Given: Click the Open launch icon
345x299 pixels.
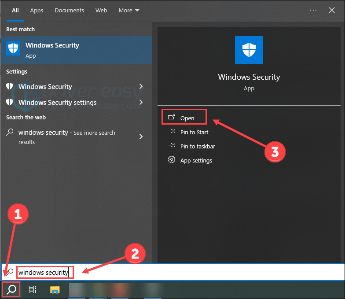Looking at the screenshot, I should click(172, 117).
